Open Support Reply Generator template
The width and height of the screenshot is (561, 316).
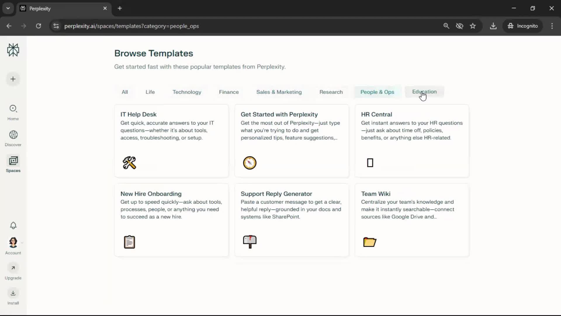(291, 220)
